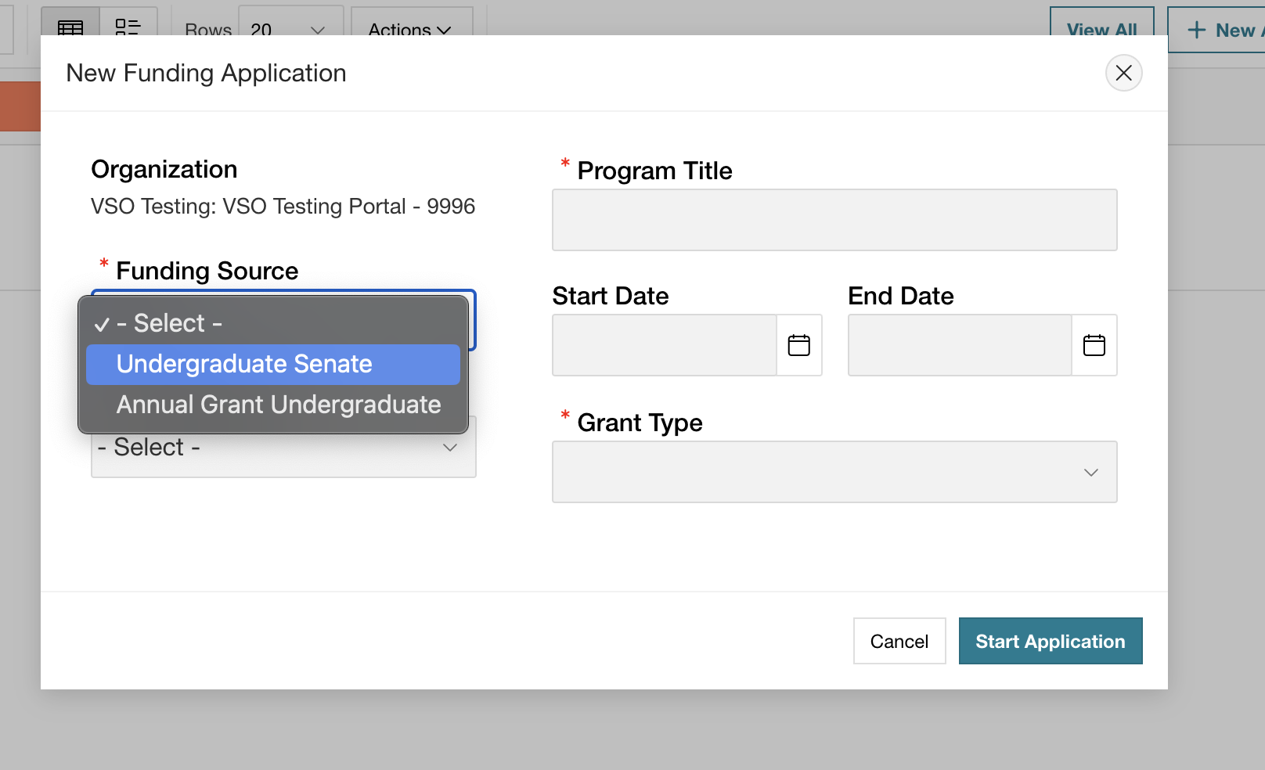Open the Actions menu
The height and width of the screenshot is (770, 1265).
tap(411, 29)
